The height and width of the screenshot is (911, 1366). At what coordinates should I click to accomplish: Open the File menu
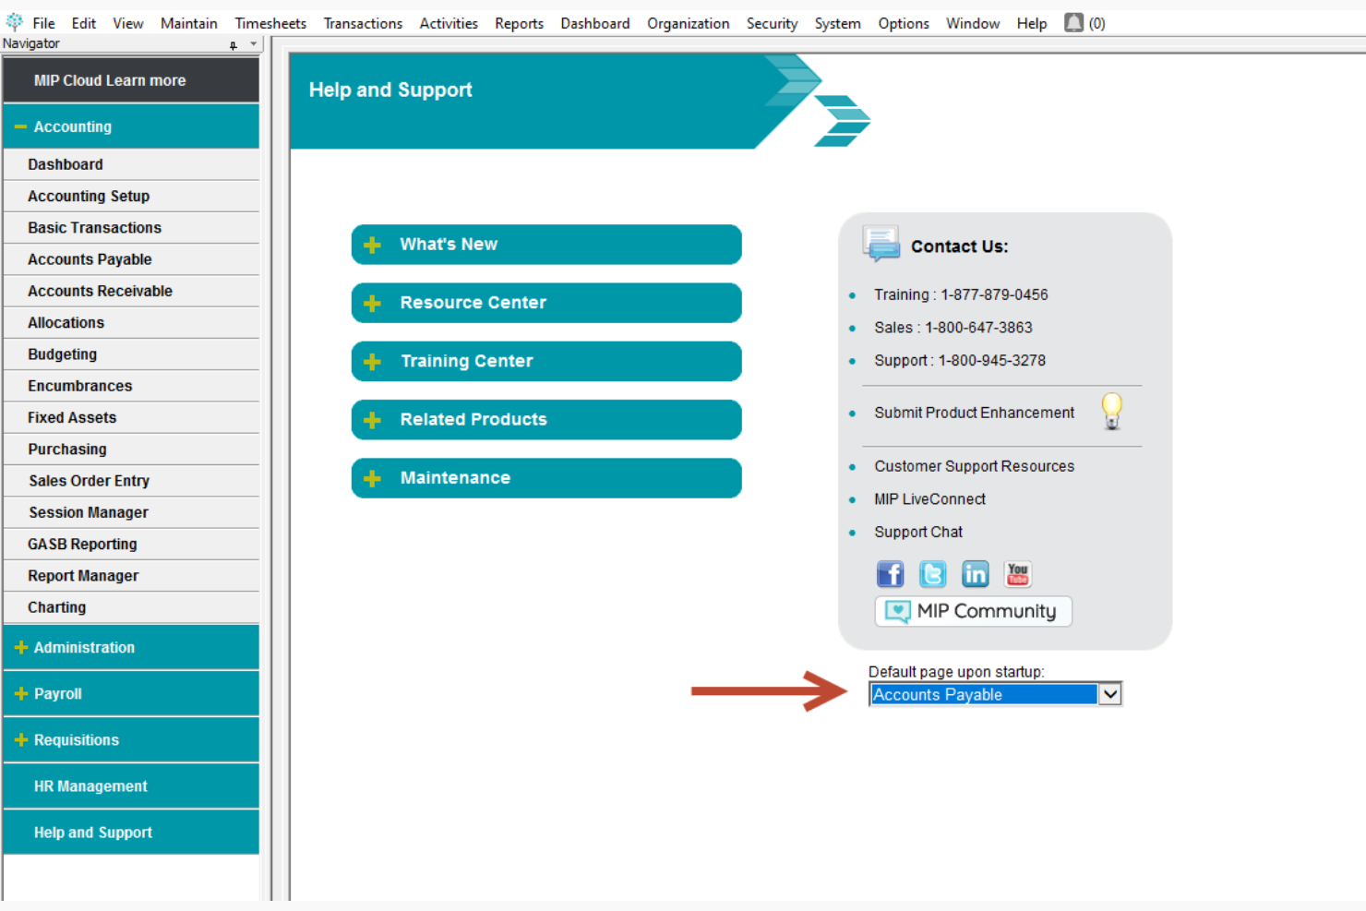(x=43, y=23)
